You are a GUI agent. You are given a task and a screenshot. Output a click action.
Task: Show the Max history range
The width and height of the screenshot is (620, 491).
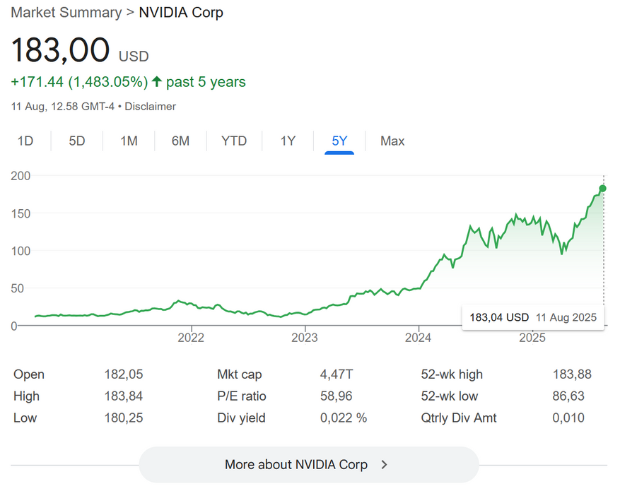392,141
